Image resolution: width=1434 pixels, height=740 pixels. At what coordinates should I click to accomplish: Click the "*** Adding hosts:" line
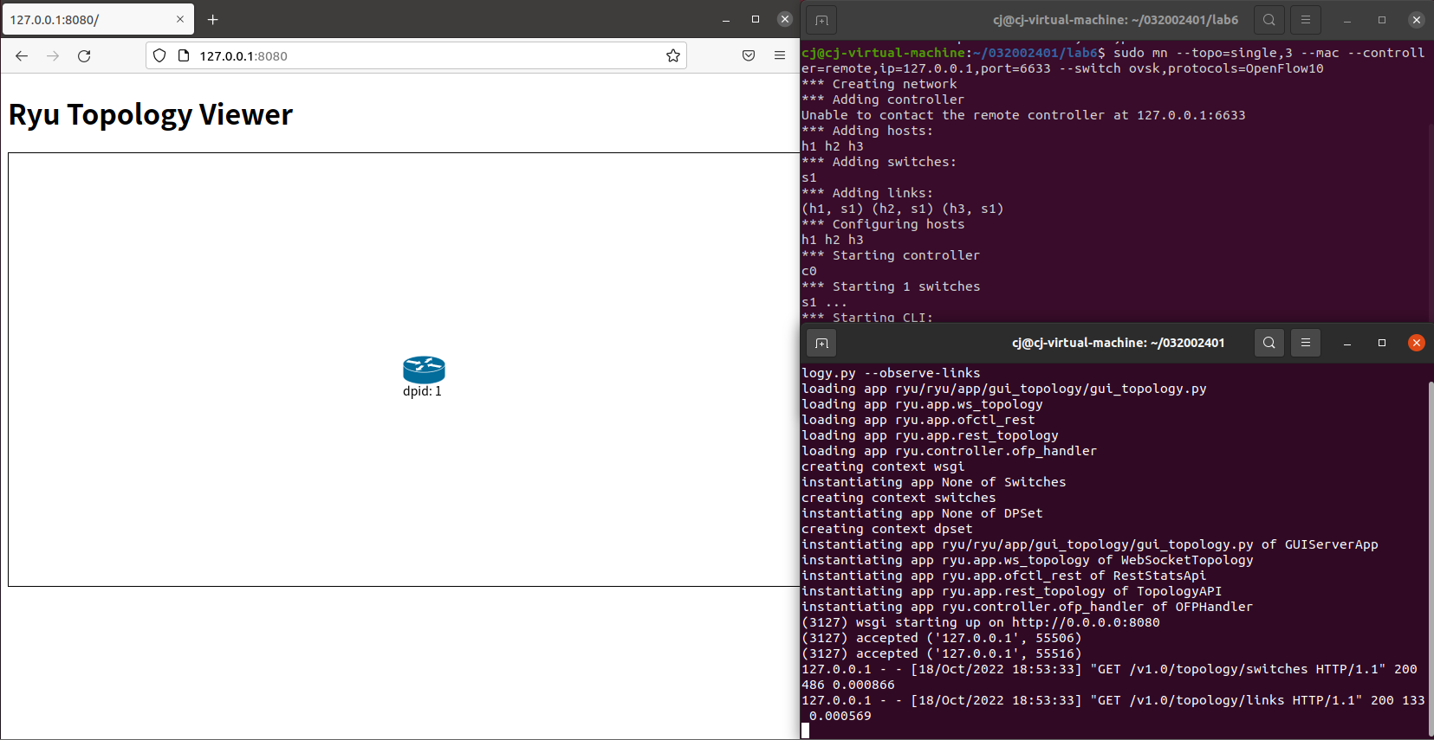(867, 131)
